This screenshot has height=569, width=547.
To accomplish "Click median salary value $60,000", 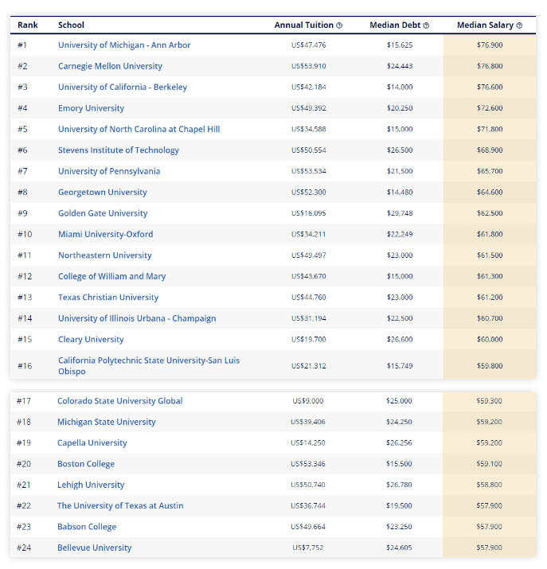I will [x=490, y=340].
